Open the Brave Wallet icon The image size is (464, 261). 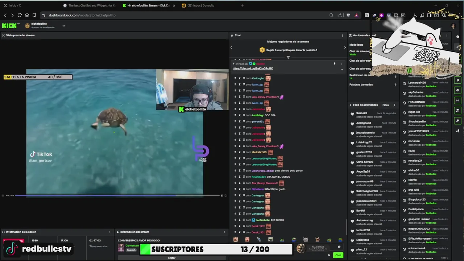436,15
